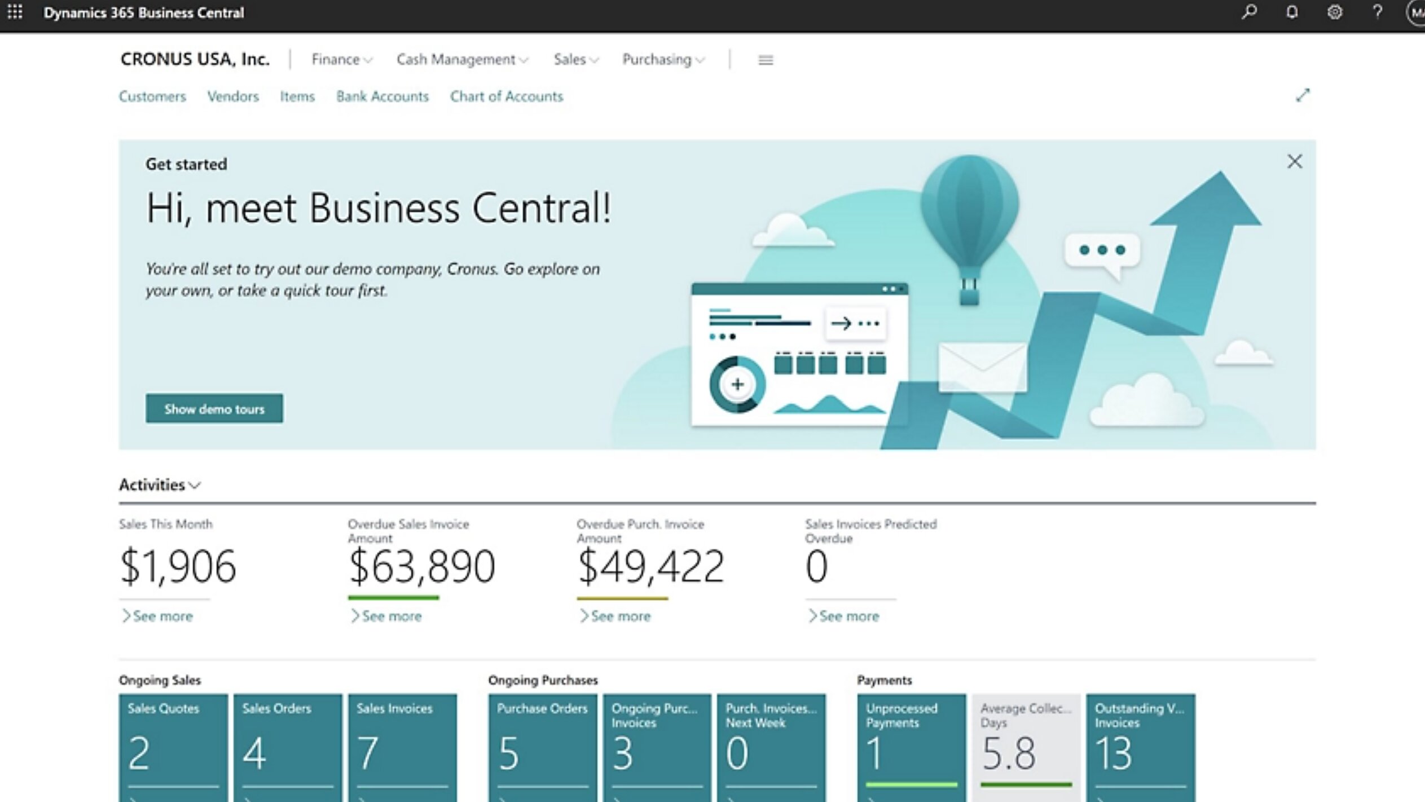Go to Chart of Accounts
This screenshot has height=802, width=1425.
pyautogui.click(x=506, y=96)
